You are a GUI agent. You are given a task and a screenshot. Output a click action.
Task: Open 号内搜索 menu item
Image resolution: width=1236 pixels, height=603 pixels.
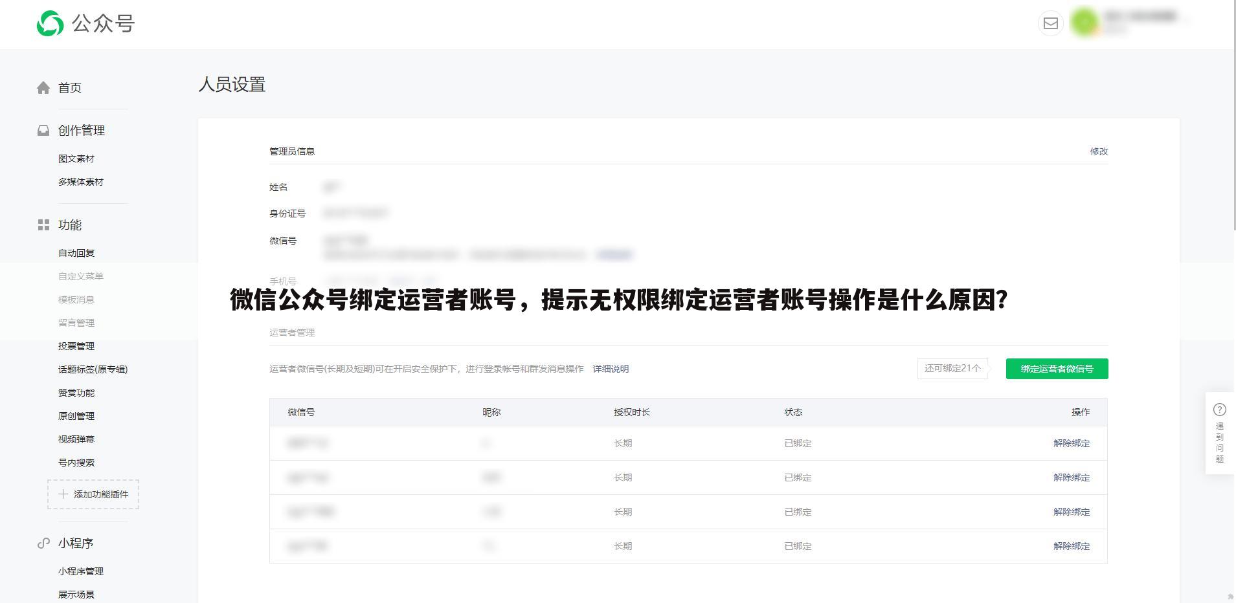coord(76,463)
